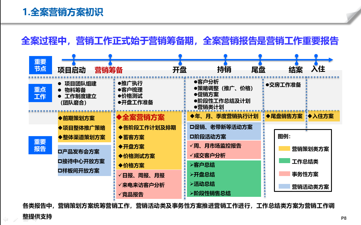Select the 营销筹备 timeline marker dot

[x=110, y=56]
